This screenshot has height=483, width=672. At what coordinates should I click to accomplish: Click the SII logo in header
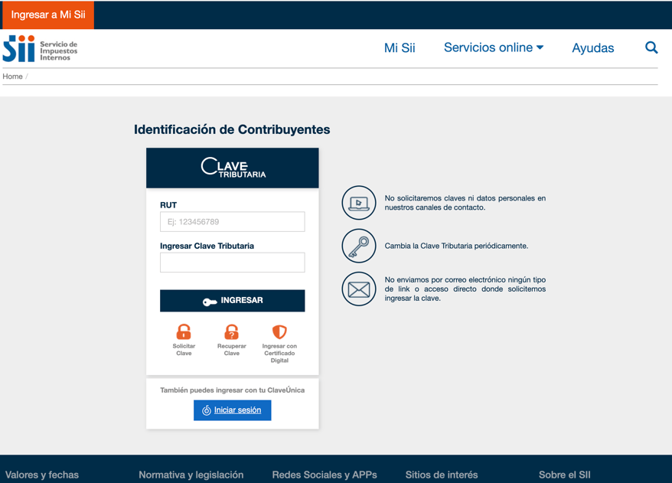(x=40, y=49)
